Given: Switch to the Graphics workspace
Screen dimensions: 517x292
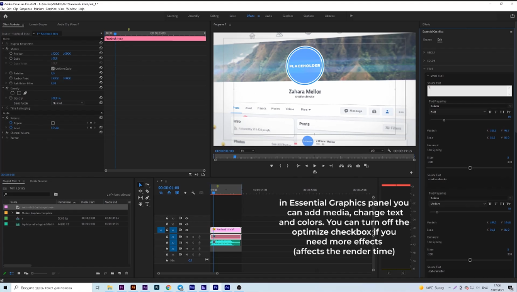Looking at the screenshot, I should [288, 16].
